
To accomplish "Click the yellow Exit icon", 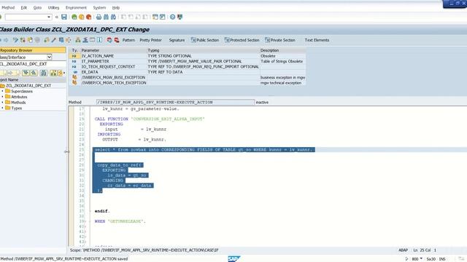I will pos(81,17).
